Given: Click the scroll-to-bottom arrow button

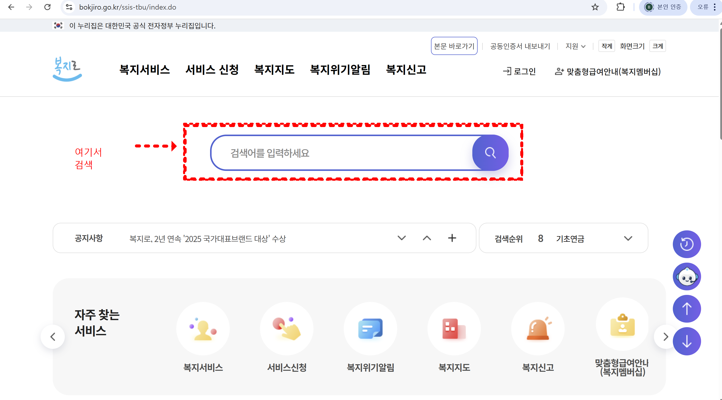Looking at the screenshot, I should [686, 342].
